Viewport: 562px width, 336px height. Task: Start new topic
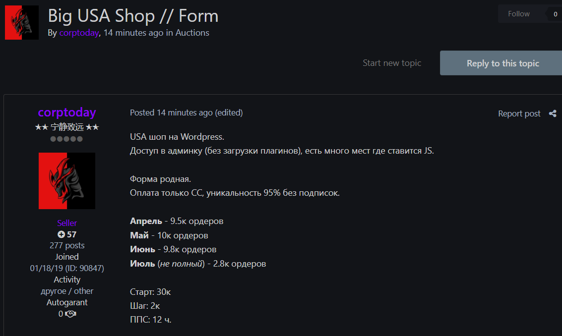pos(392,63)
